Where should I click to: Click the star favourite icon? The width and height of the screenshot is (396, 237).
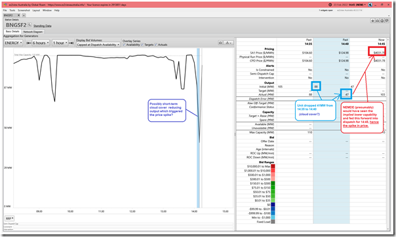pos(373,21)
